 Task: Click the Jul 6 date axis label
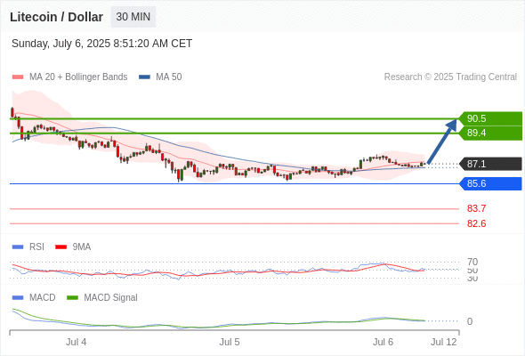click(383, 342)
